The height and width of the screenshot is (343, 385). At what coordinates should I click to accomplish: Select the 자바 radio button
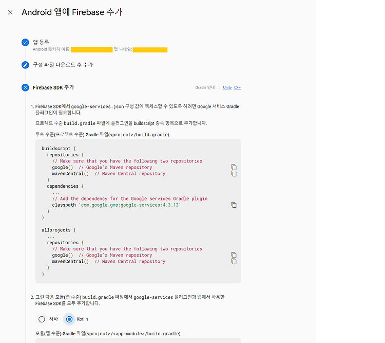point(42,319)
